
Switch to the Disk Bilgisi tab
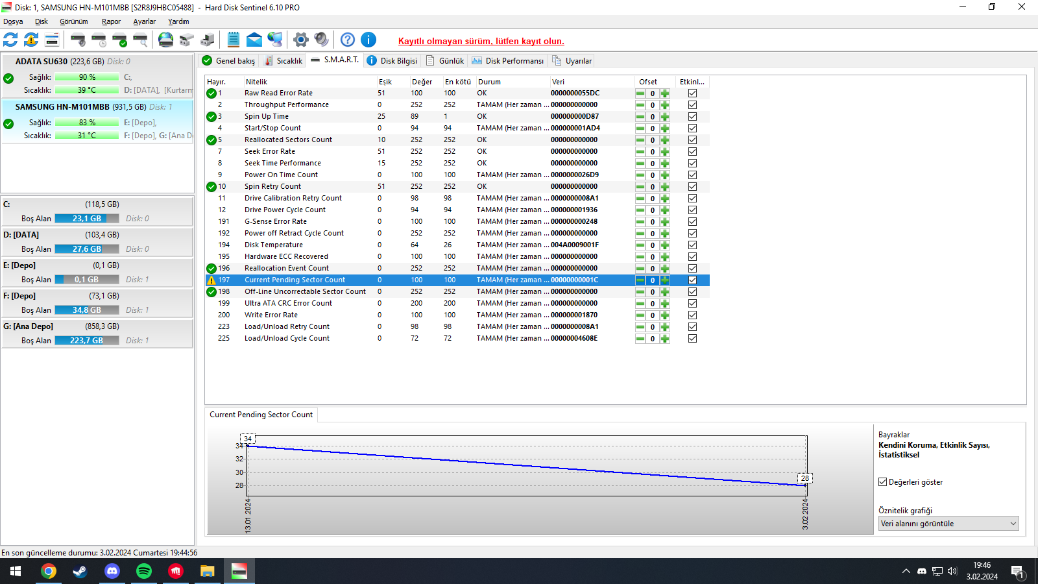(392, 61)
